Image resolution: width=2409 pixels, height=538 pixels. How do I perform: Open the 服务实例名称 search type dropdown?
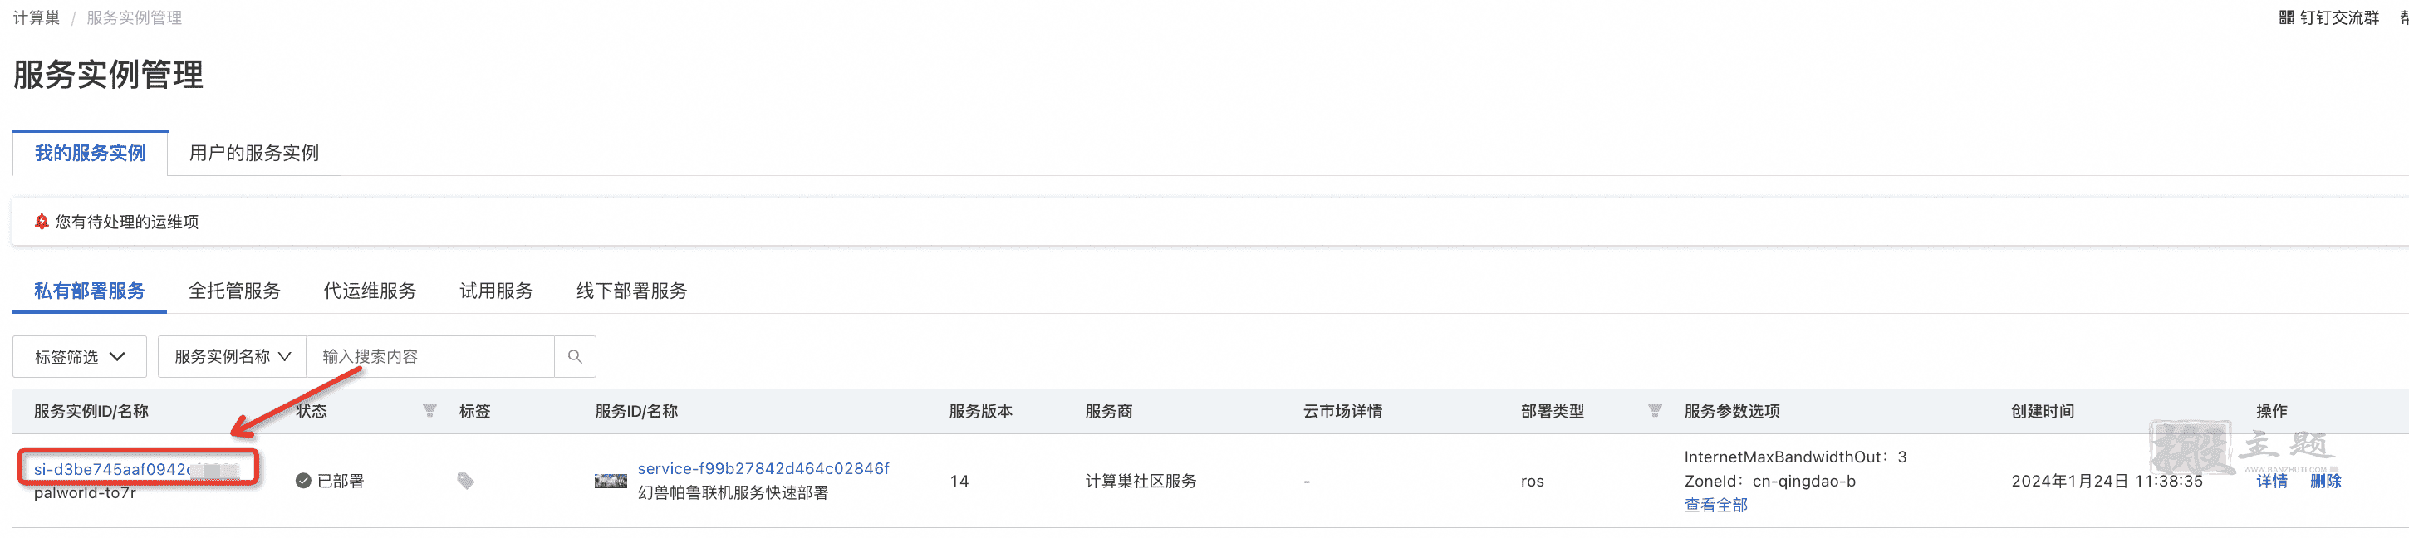(232, 357)
